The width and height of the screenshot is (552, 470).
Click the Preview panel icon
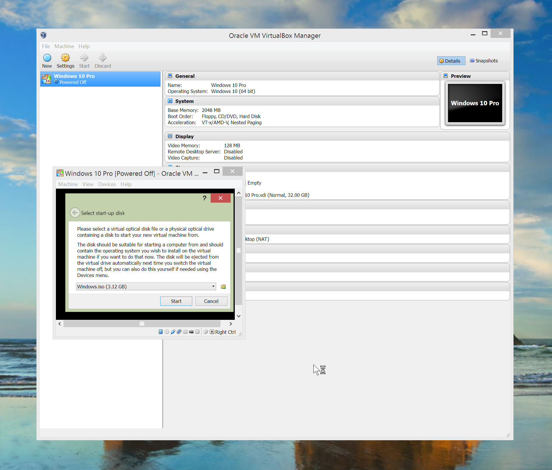(446, 76)
